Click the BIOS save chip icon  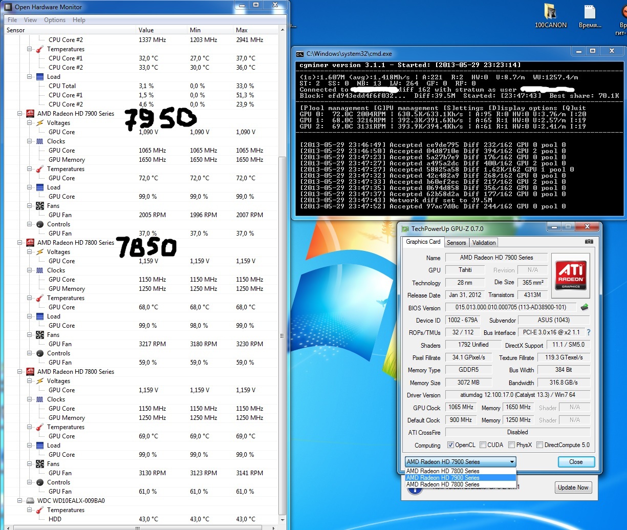click(x=584, y=307)
